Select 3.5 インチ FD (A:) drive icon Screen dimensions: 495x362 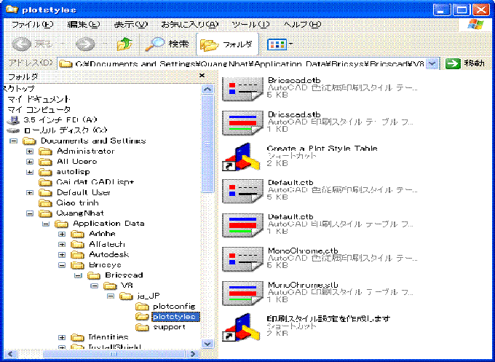click(x=13, y=120)
